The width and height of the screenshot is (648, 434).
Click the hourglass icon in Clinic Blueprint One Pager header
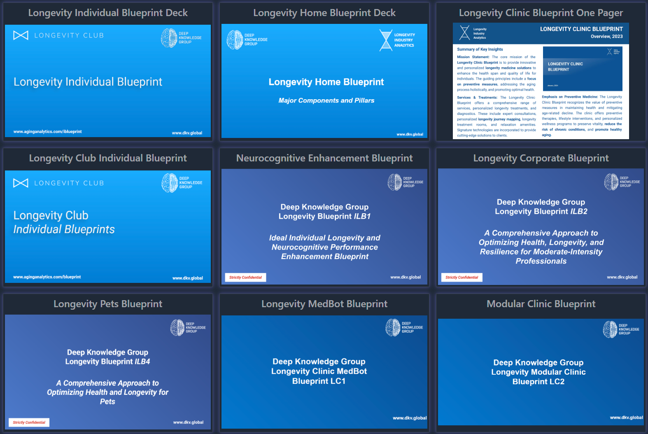pos(465,33)
